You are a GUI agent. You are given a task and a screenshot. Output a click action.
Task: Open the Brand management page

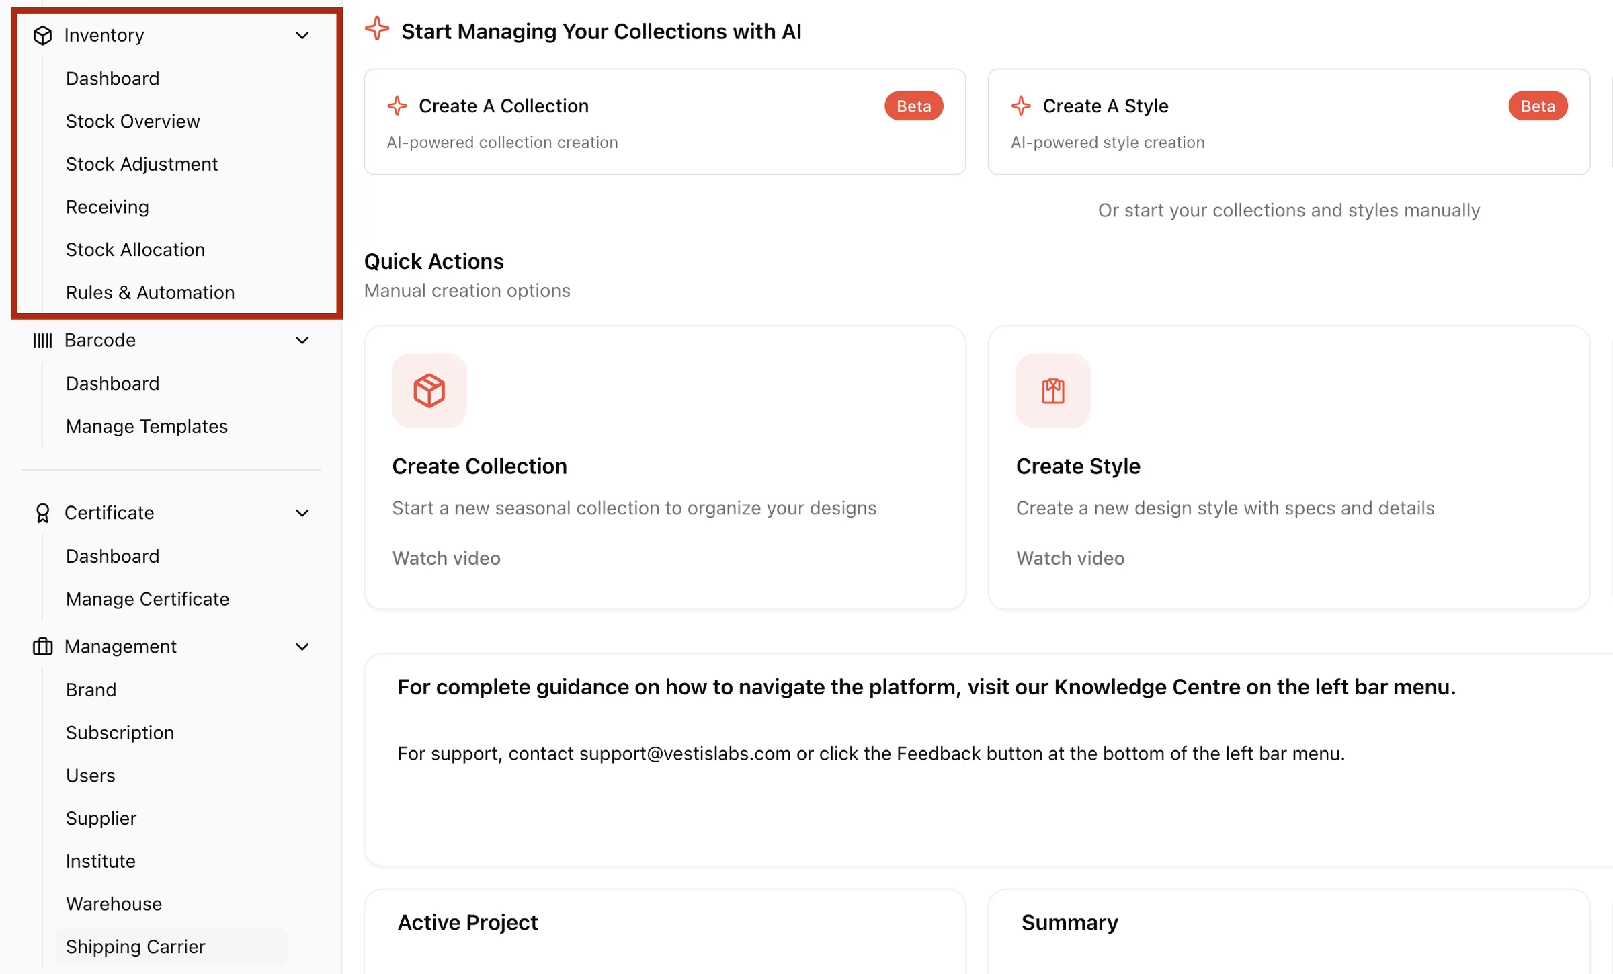(91, 690)
